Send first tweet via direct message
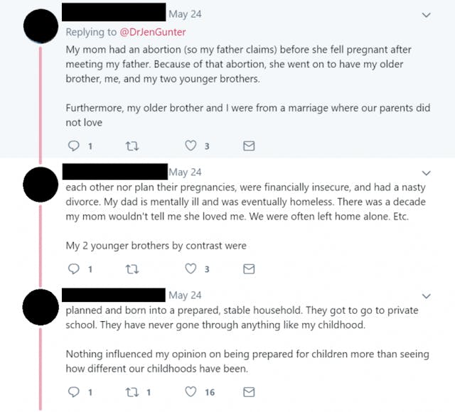Image resolution: width=455 pixels, height=412 pixels. [249, 146]
